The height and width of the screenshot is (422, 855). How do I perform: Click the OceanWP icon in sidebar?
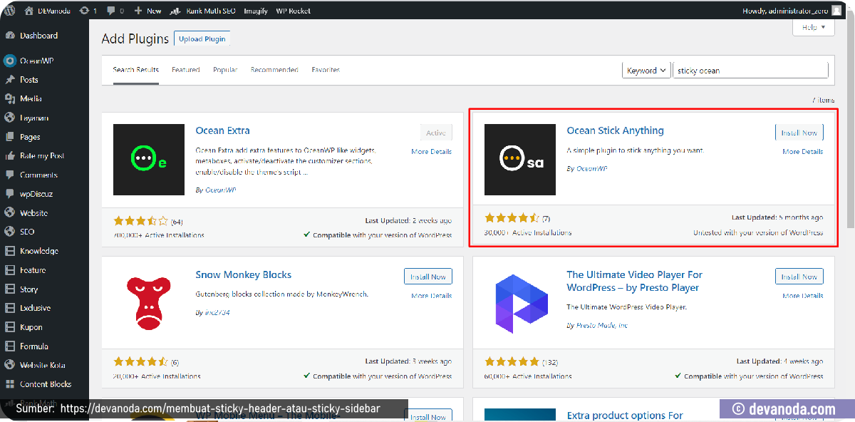point(10,61)
